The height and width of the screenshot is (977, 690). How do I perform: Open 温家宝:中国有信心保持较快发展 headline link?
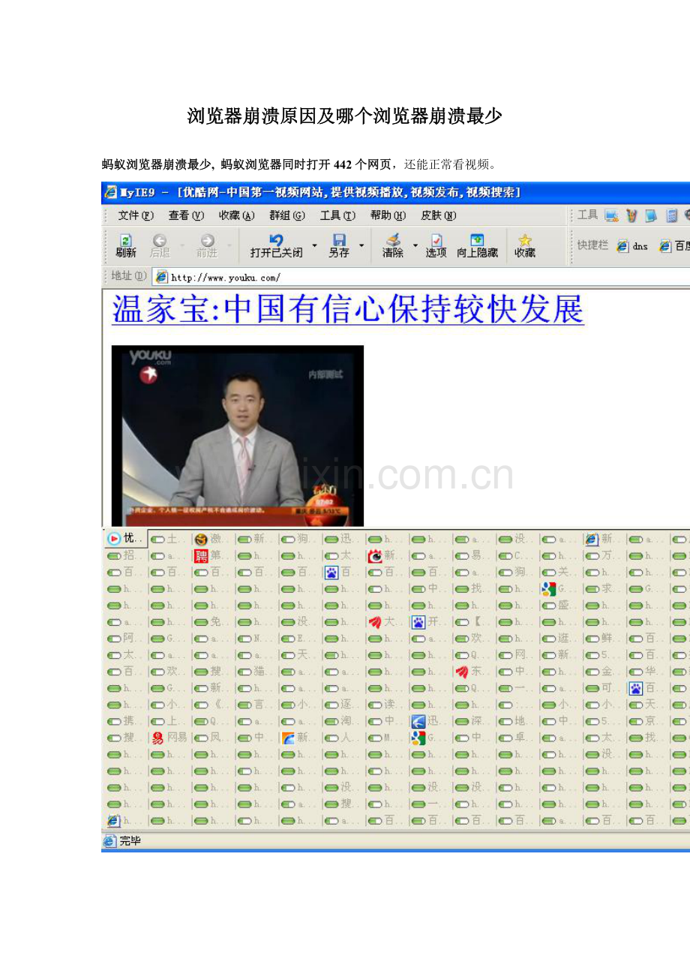pyautogui.click(x=348, y=310)
